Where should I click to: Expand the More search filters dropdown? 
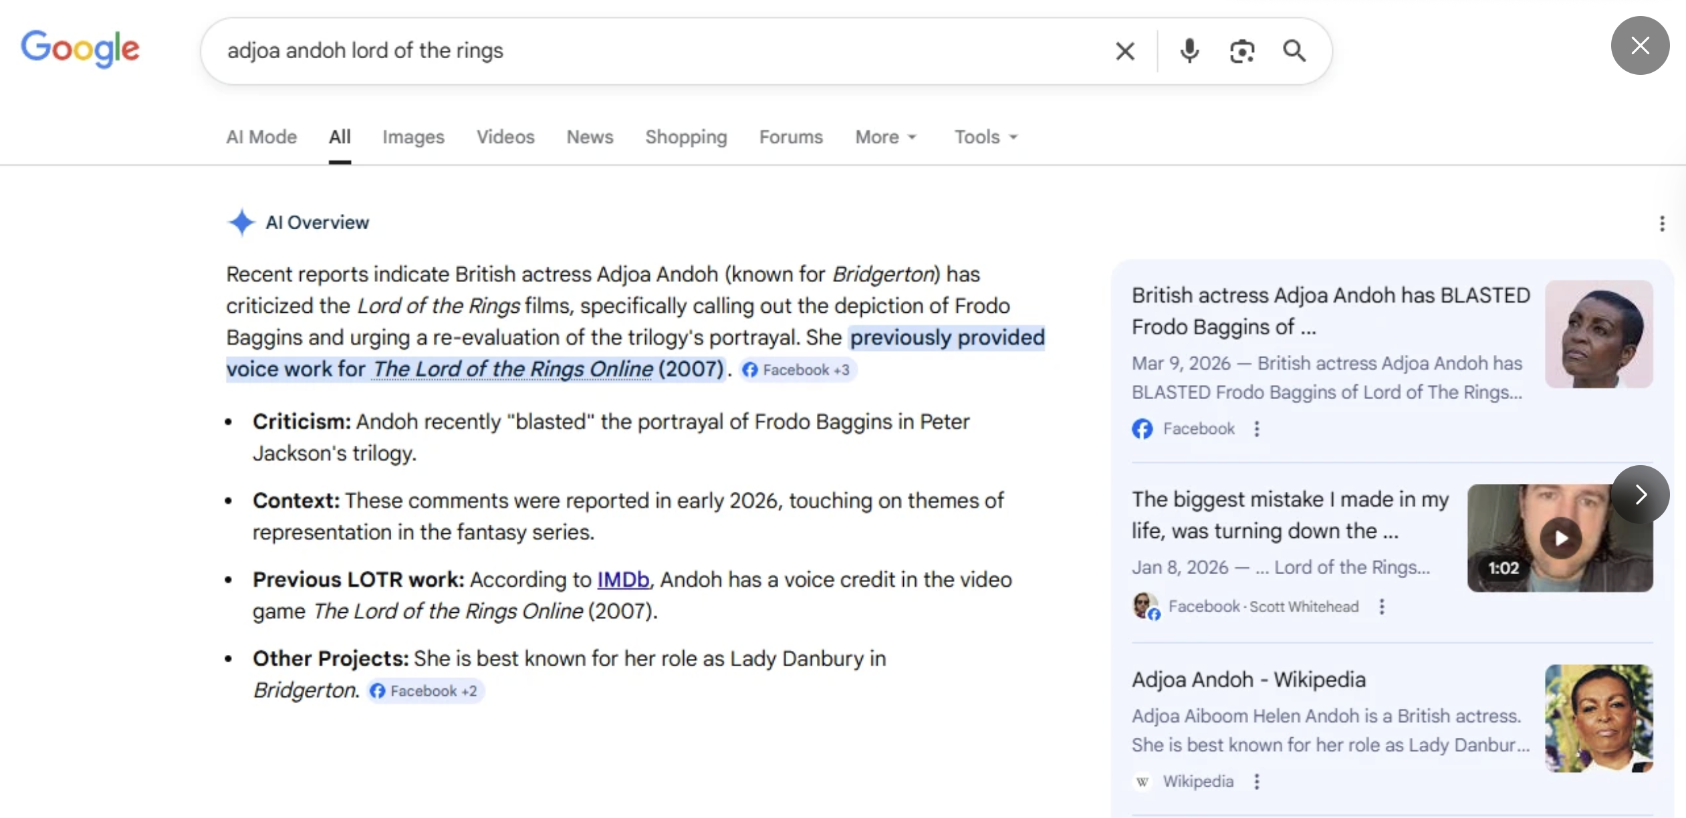[x=885, y=137]
